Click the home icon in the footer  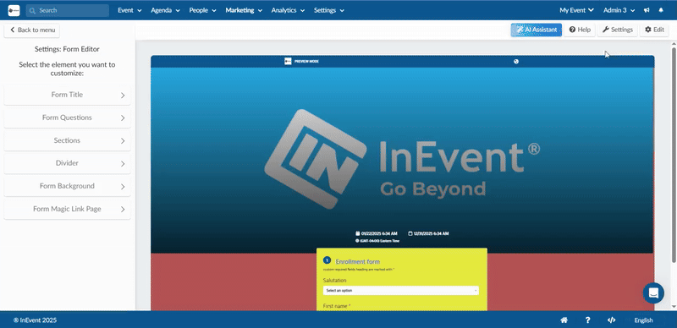point(564,320)
